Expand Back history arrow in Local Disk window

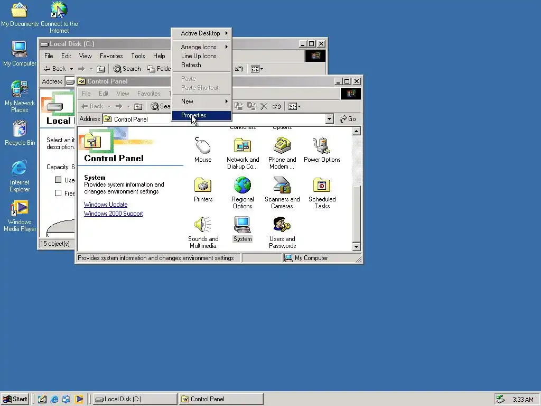pyautogui.click(x=71, y=69)
